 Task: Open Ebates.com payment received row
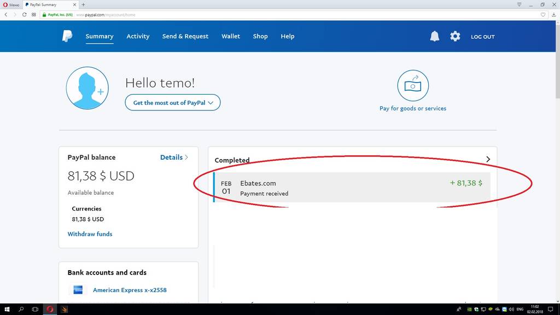point(352,188)
